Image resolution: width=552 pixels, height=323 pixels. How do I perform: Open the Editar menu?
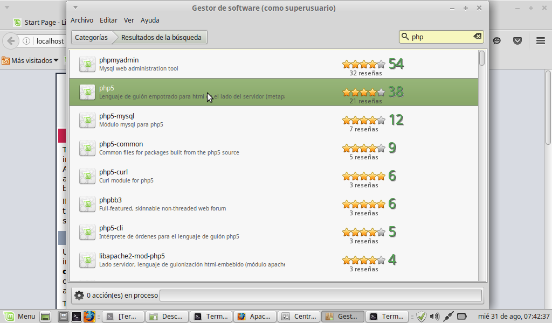point(108,20)
